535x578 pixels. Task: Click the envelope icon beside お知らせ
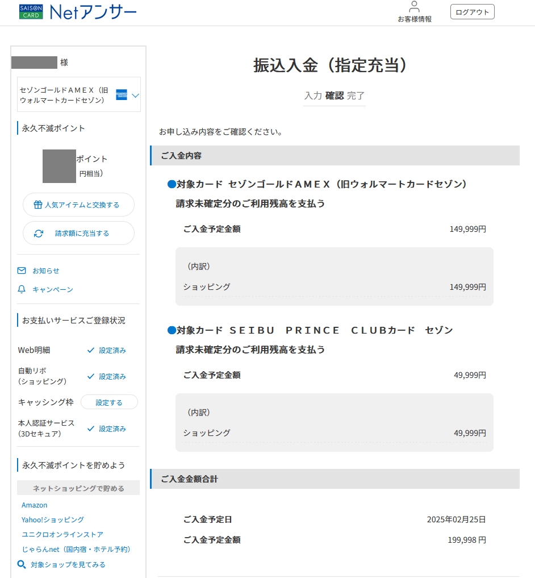(22, 271)
